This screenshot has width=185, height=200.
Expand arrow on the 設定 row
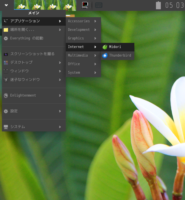click(60, 111)
